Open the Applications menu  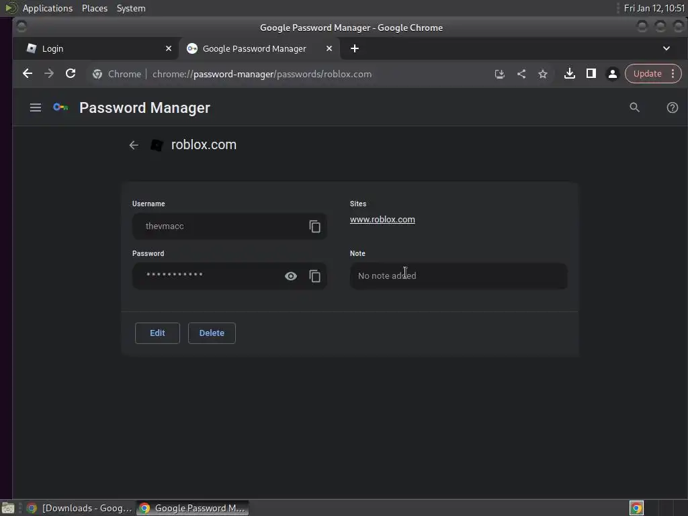[48, 8]
